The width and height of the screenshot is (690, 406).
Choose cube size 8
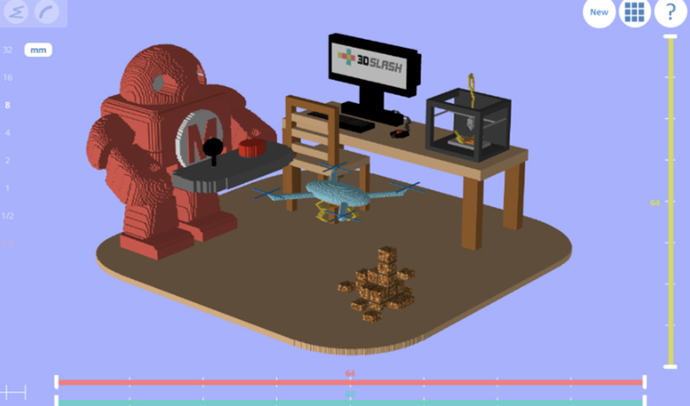[7, 105]
